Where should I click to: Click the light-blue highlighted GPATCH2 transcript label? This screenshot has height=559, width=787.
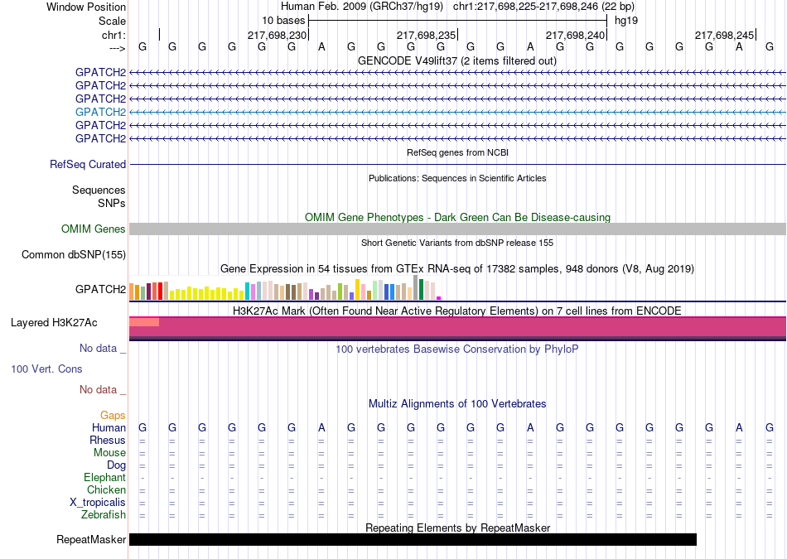tap(100, 112)
